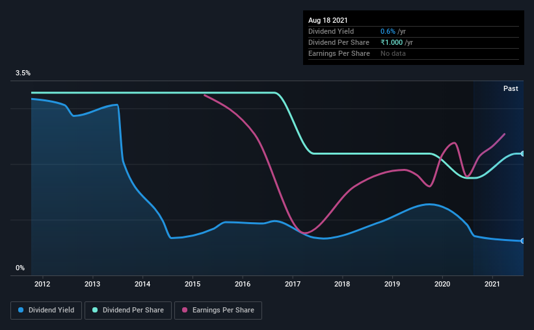Click the Past label in shaded region
534x330 pixels.
[x=511, y=88]
